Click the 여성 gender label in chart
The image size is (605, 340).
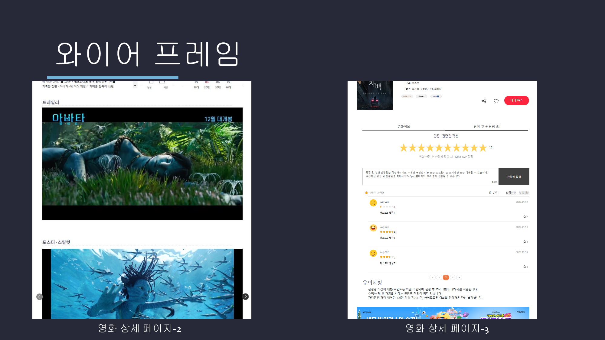click(x=165, y=88)
